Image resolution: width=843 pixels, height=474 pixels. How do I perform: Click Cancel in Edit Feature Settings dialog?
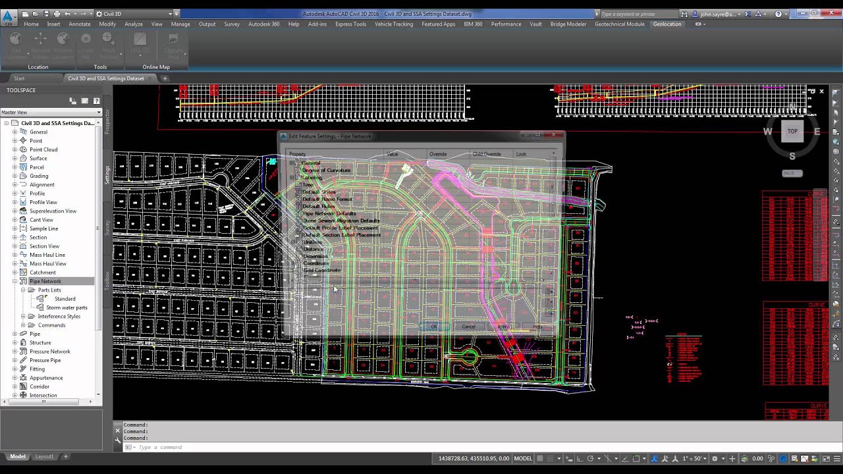(x=468, y=327)
